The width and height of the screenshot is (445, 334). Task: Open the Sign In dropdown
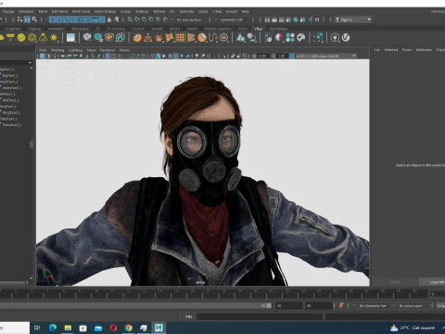[x=353, y=19]
